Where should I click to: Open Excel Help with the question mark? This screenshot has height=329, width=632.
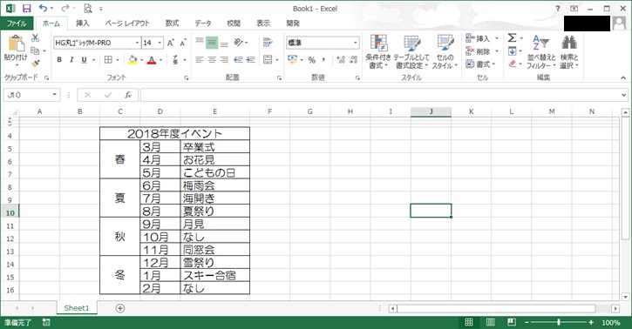[557, 9]
